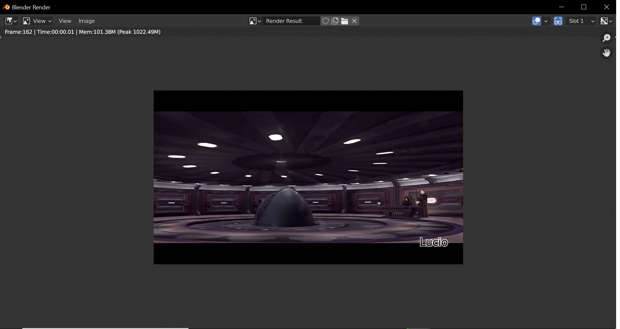
Task: Create a new image
Action: (x=335, y=21)
